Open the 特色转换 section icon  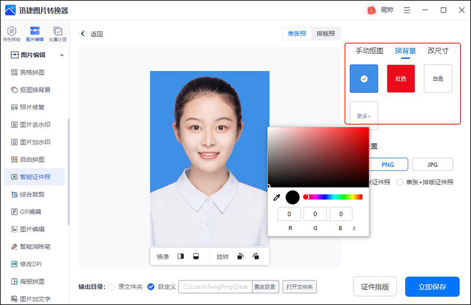point(11,33)
